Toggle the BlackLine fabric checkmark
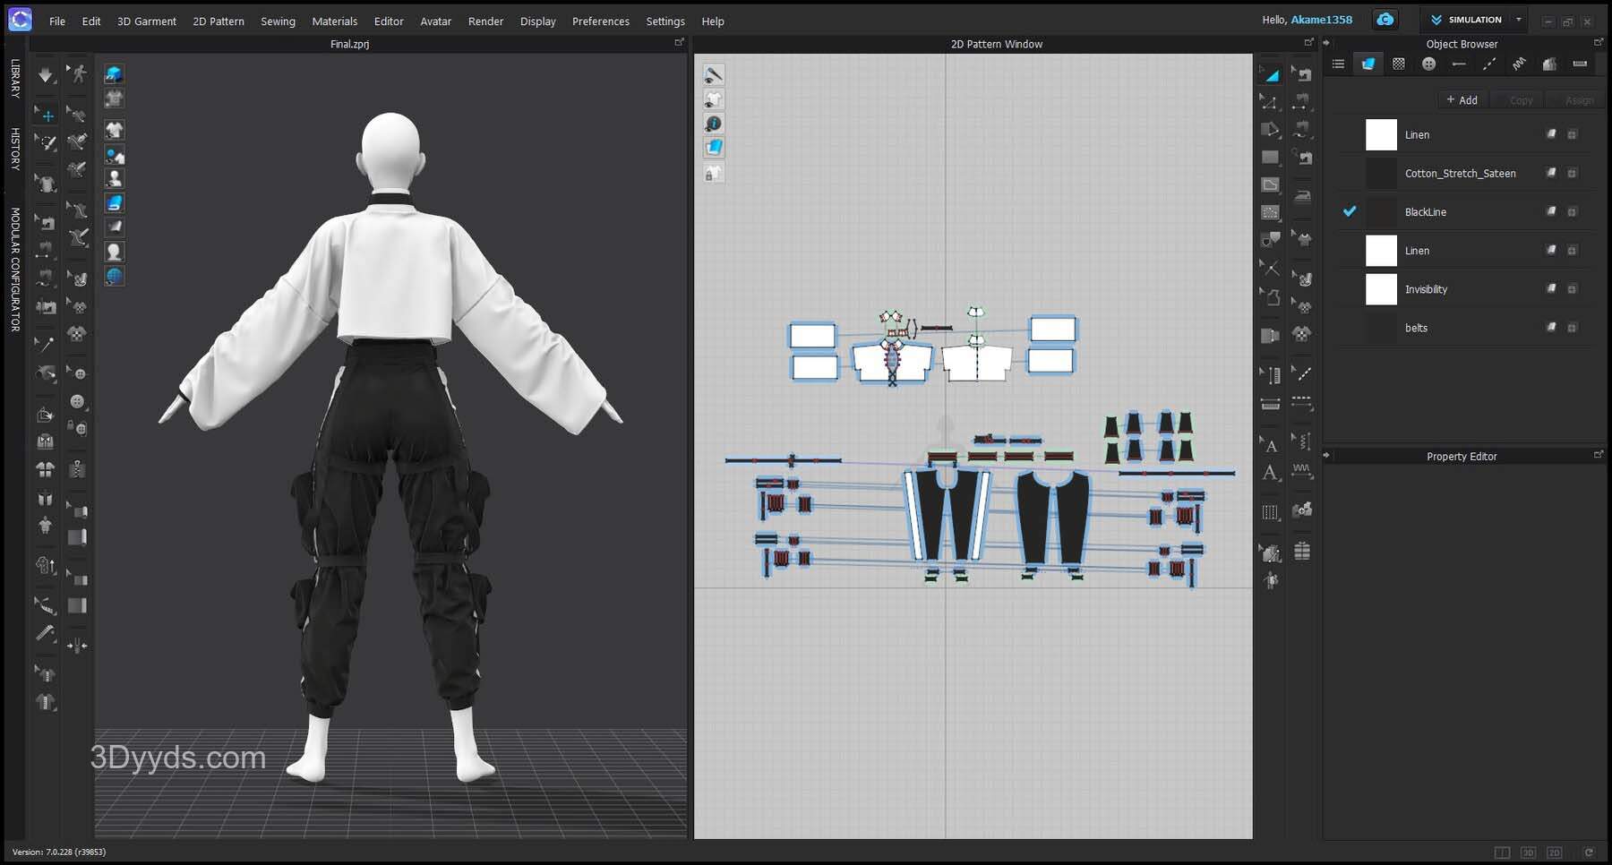The width and height of the screenshot is (1612, 865). point(1349,212)
